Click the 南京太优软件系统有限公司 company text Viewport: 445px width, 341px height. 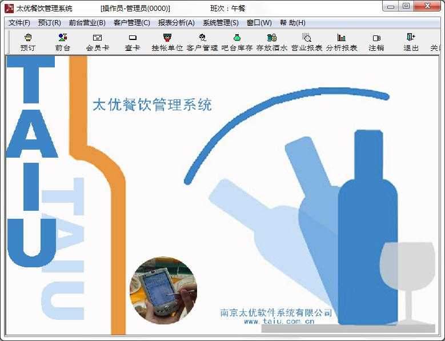coord(276,312)
